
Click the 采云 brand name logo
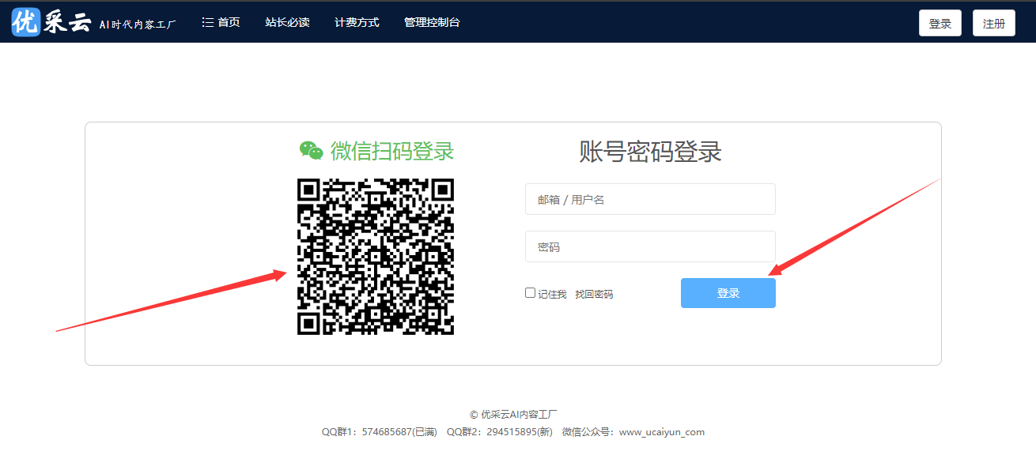[x=67, y=23]
